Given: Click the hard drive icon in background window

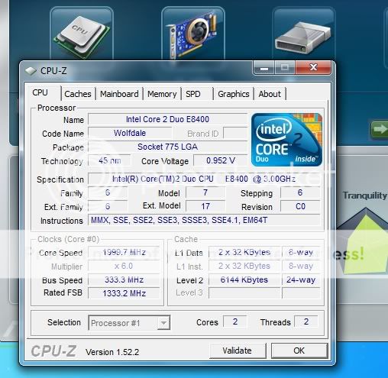Looking at the screenshot, I should 302,38.
